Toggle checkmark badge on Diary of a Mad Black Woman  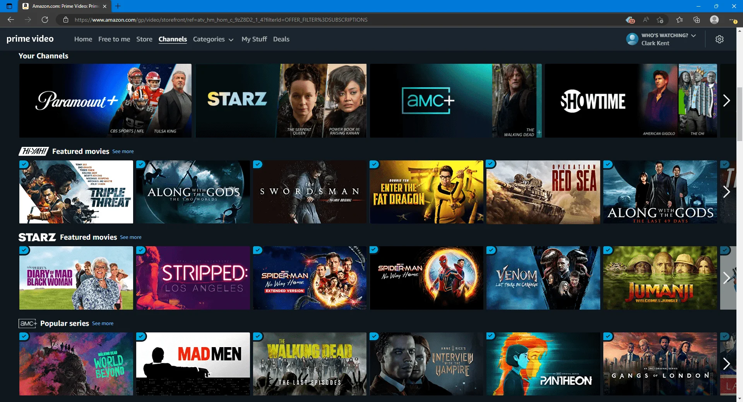click(x=24, y=250)
